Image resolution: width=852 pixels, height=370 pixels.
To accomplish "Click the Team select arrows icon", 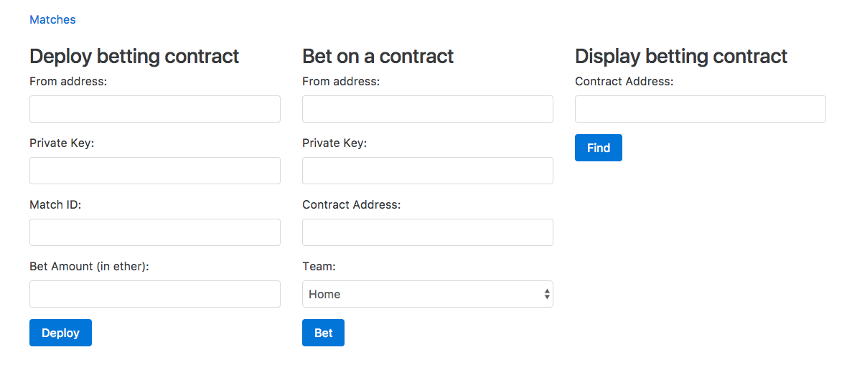I will 547,294.
